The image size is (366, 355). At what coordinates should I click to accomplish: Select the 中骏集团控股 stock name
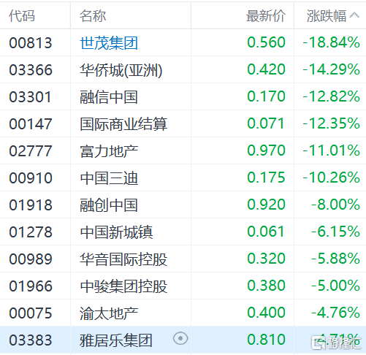[x=123, y=286]
